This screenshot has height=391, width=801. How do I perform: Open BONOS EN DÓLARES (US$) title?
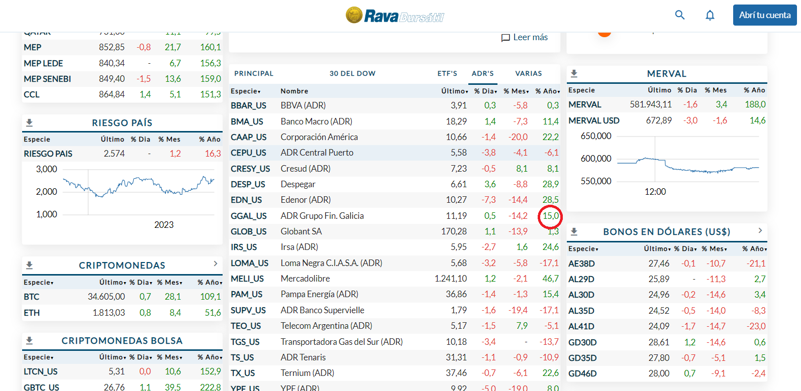tap(667, 231)
